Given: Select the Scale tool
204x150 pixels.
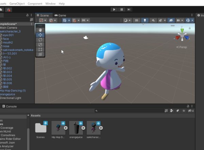Looking at the screenshot, I should (40, 44).
